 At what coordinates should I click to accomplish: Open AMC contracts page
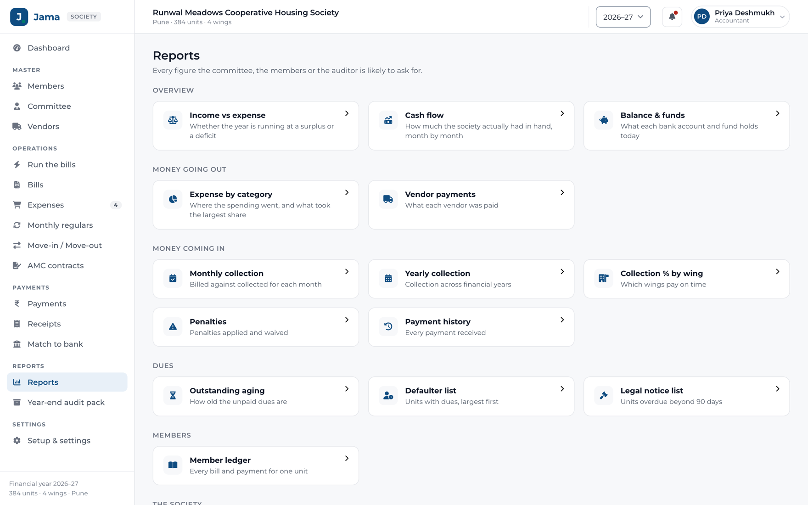pos(67,265)
